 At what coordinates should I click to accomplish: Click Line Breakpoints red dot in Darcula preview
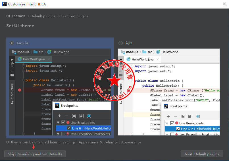68,122
